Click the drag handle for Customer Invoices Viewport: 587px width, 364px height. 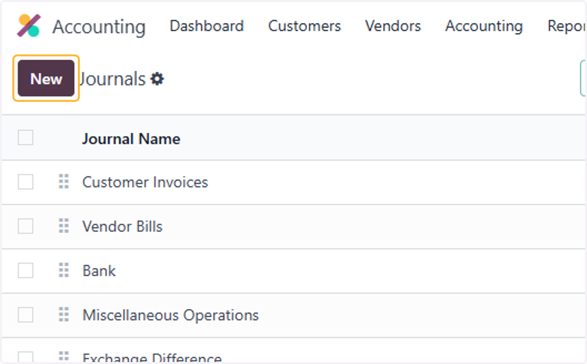(x=64, y=182)
